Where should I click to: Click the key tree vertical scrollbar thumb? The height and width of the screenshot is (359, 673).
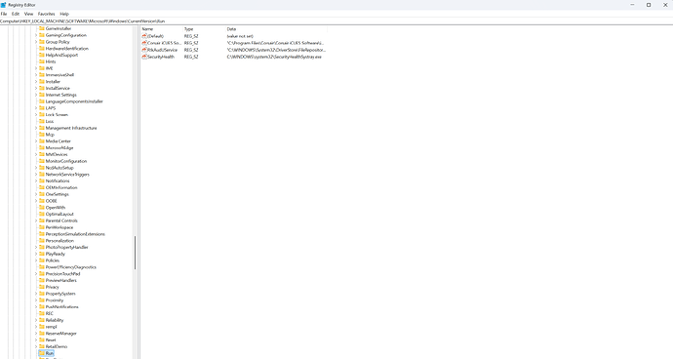136,253
